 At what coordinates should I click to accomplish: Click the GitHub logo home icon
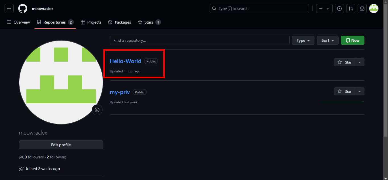pos(23,9)
